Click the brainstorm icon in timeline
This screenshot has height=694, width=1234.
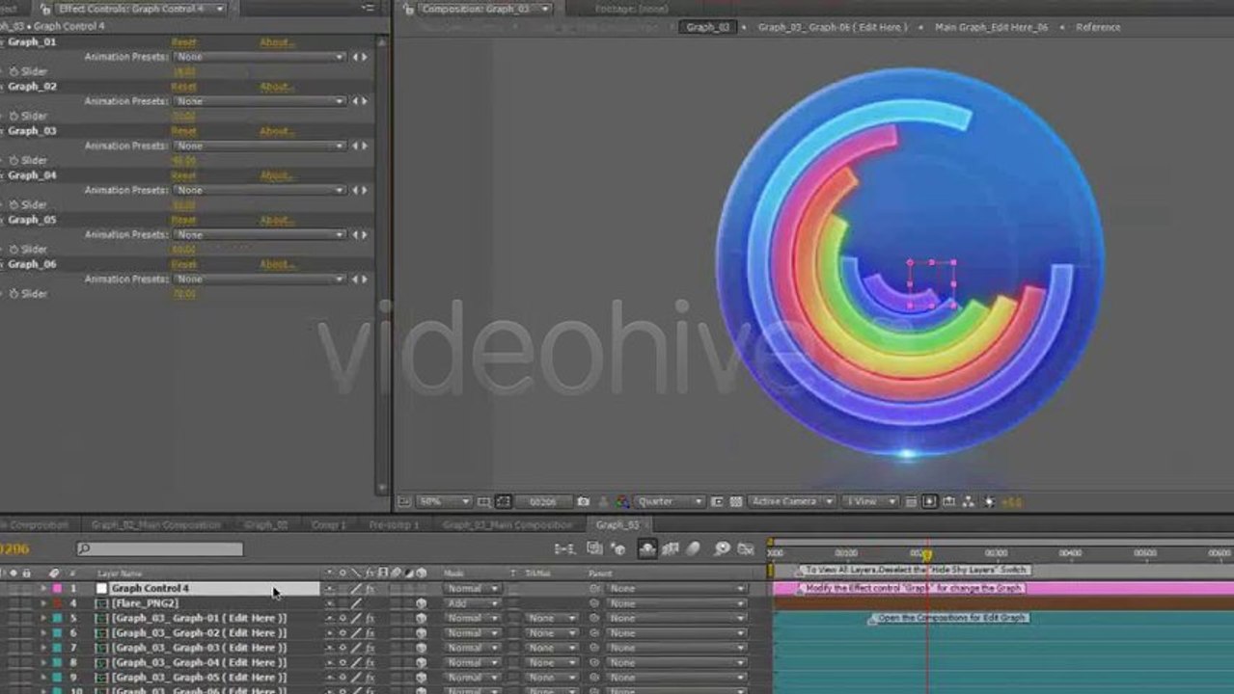[x=722, y=548]
